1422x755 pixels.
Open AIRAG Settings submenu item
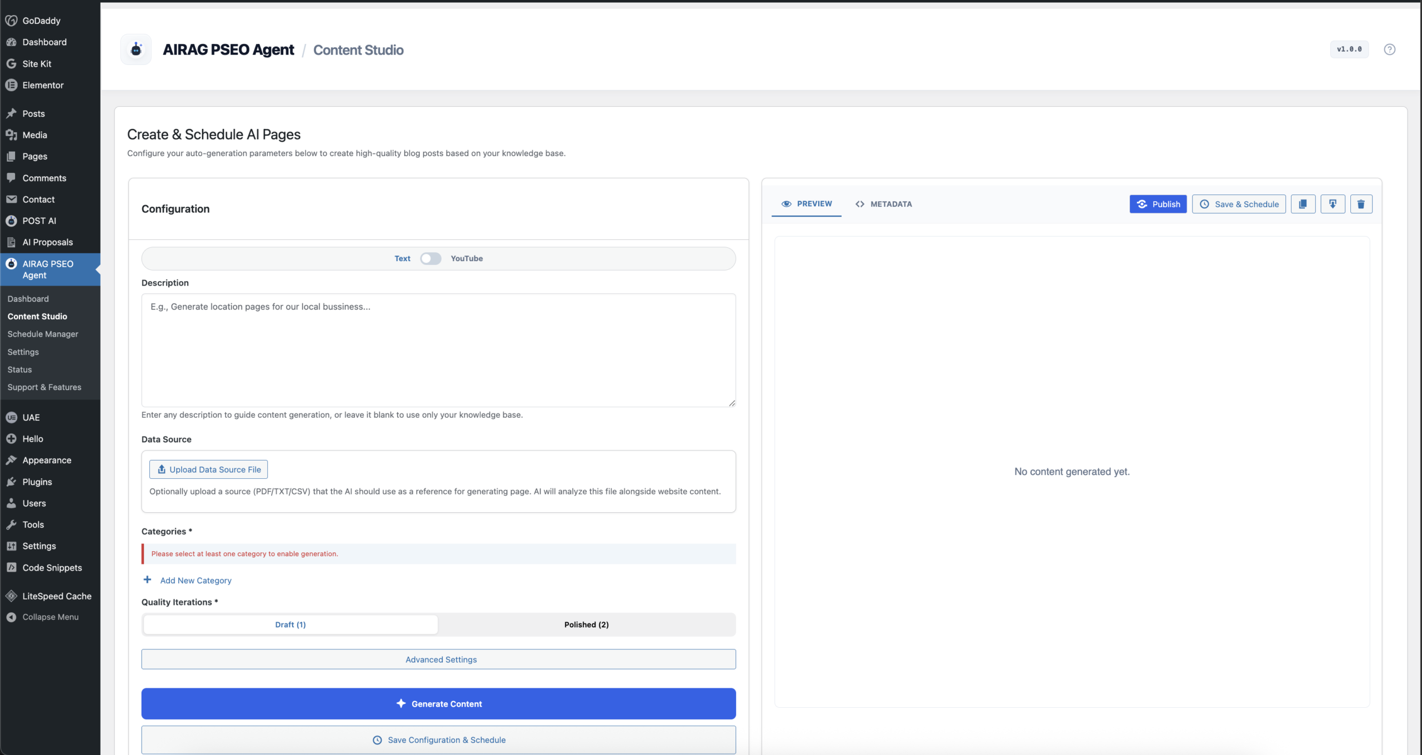coord(23,352)
